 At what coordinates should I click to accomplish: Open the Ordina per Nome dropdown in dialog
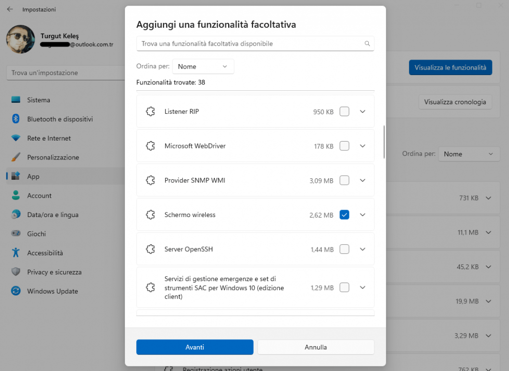pos(203,67)
